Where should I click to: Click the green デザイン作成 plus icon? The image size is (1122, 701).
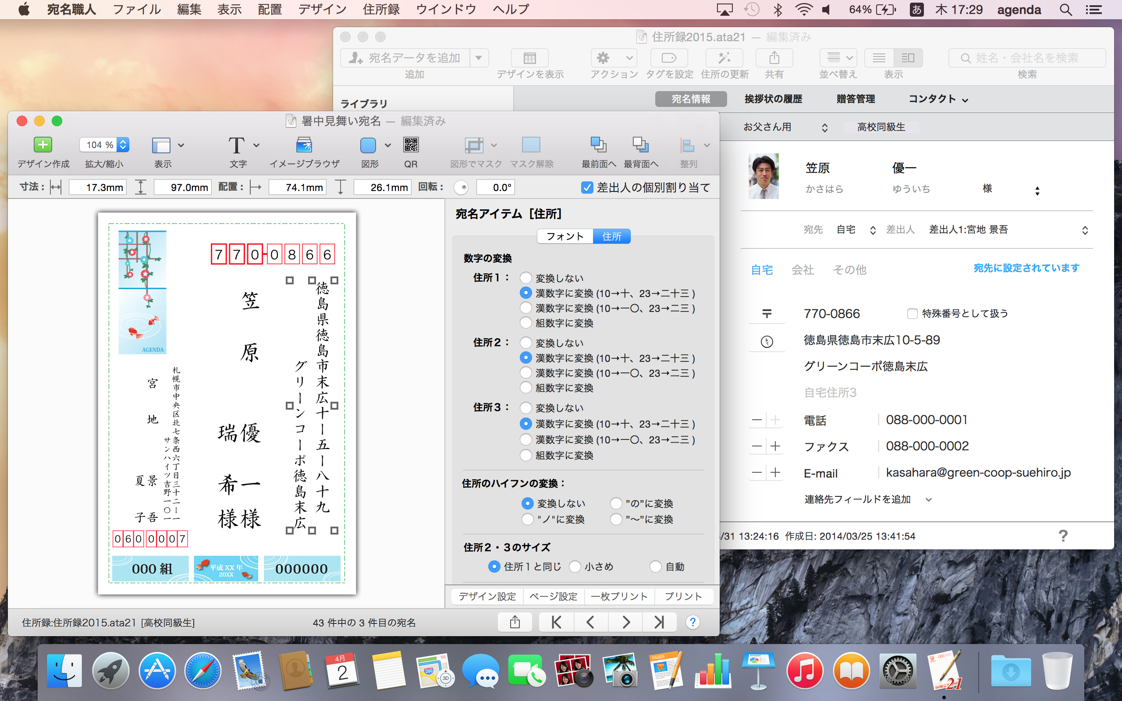(43, 145)
